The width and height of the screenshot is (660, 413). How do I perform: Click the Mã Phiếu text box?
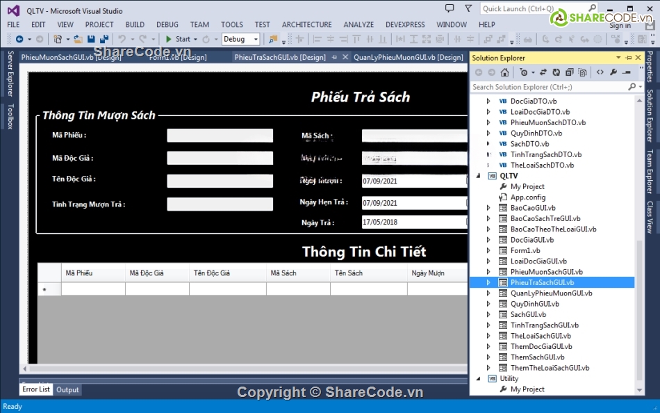tap(220, 136)
